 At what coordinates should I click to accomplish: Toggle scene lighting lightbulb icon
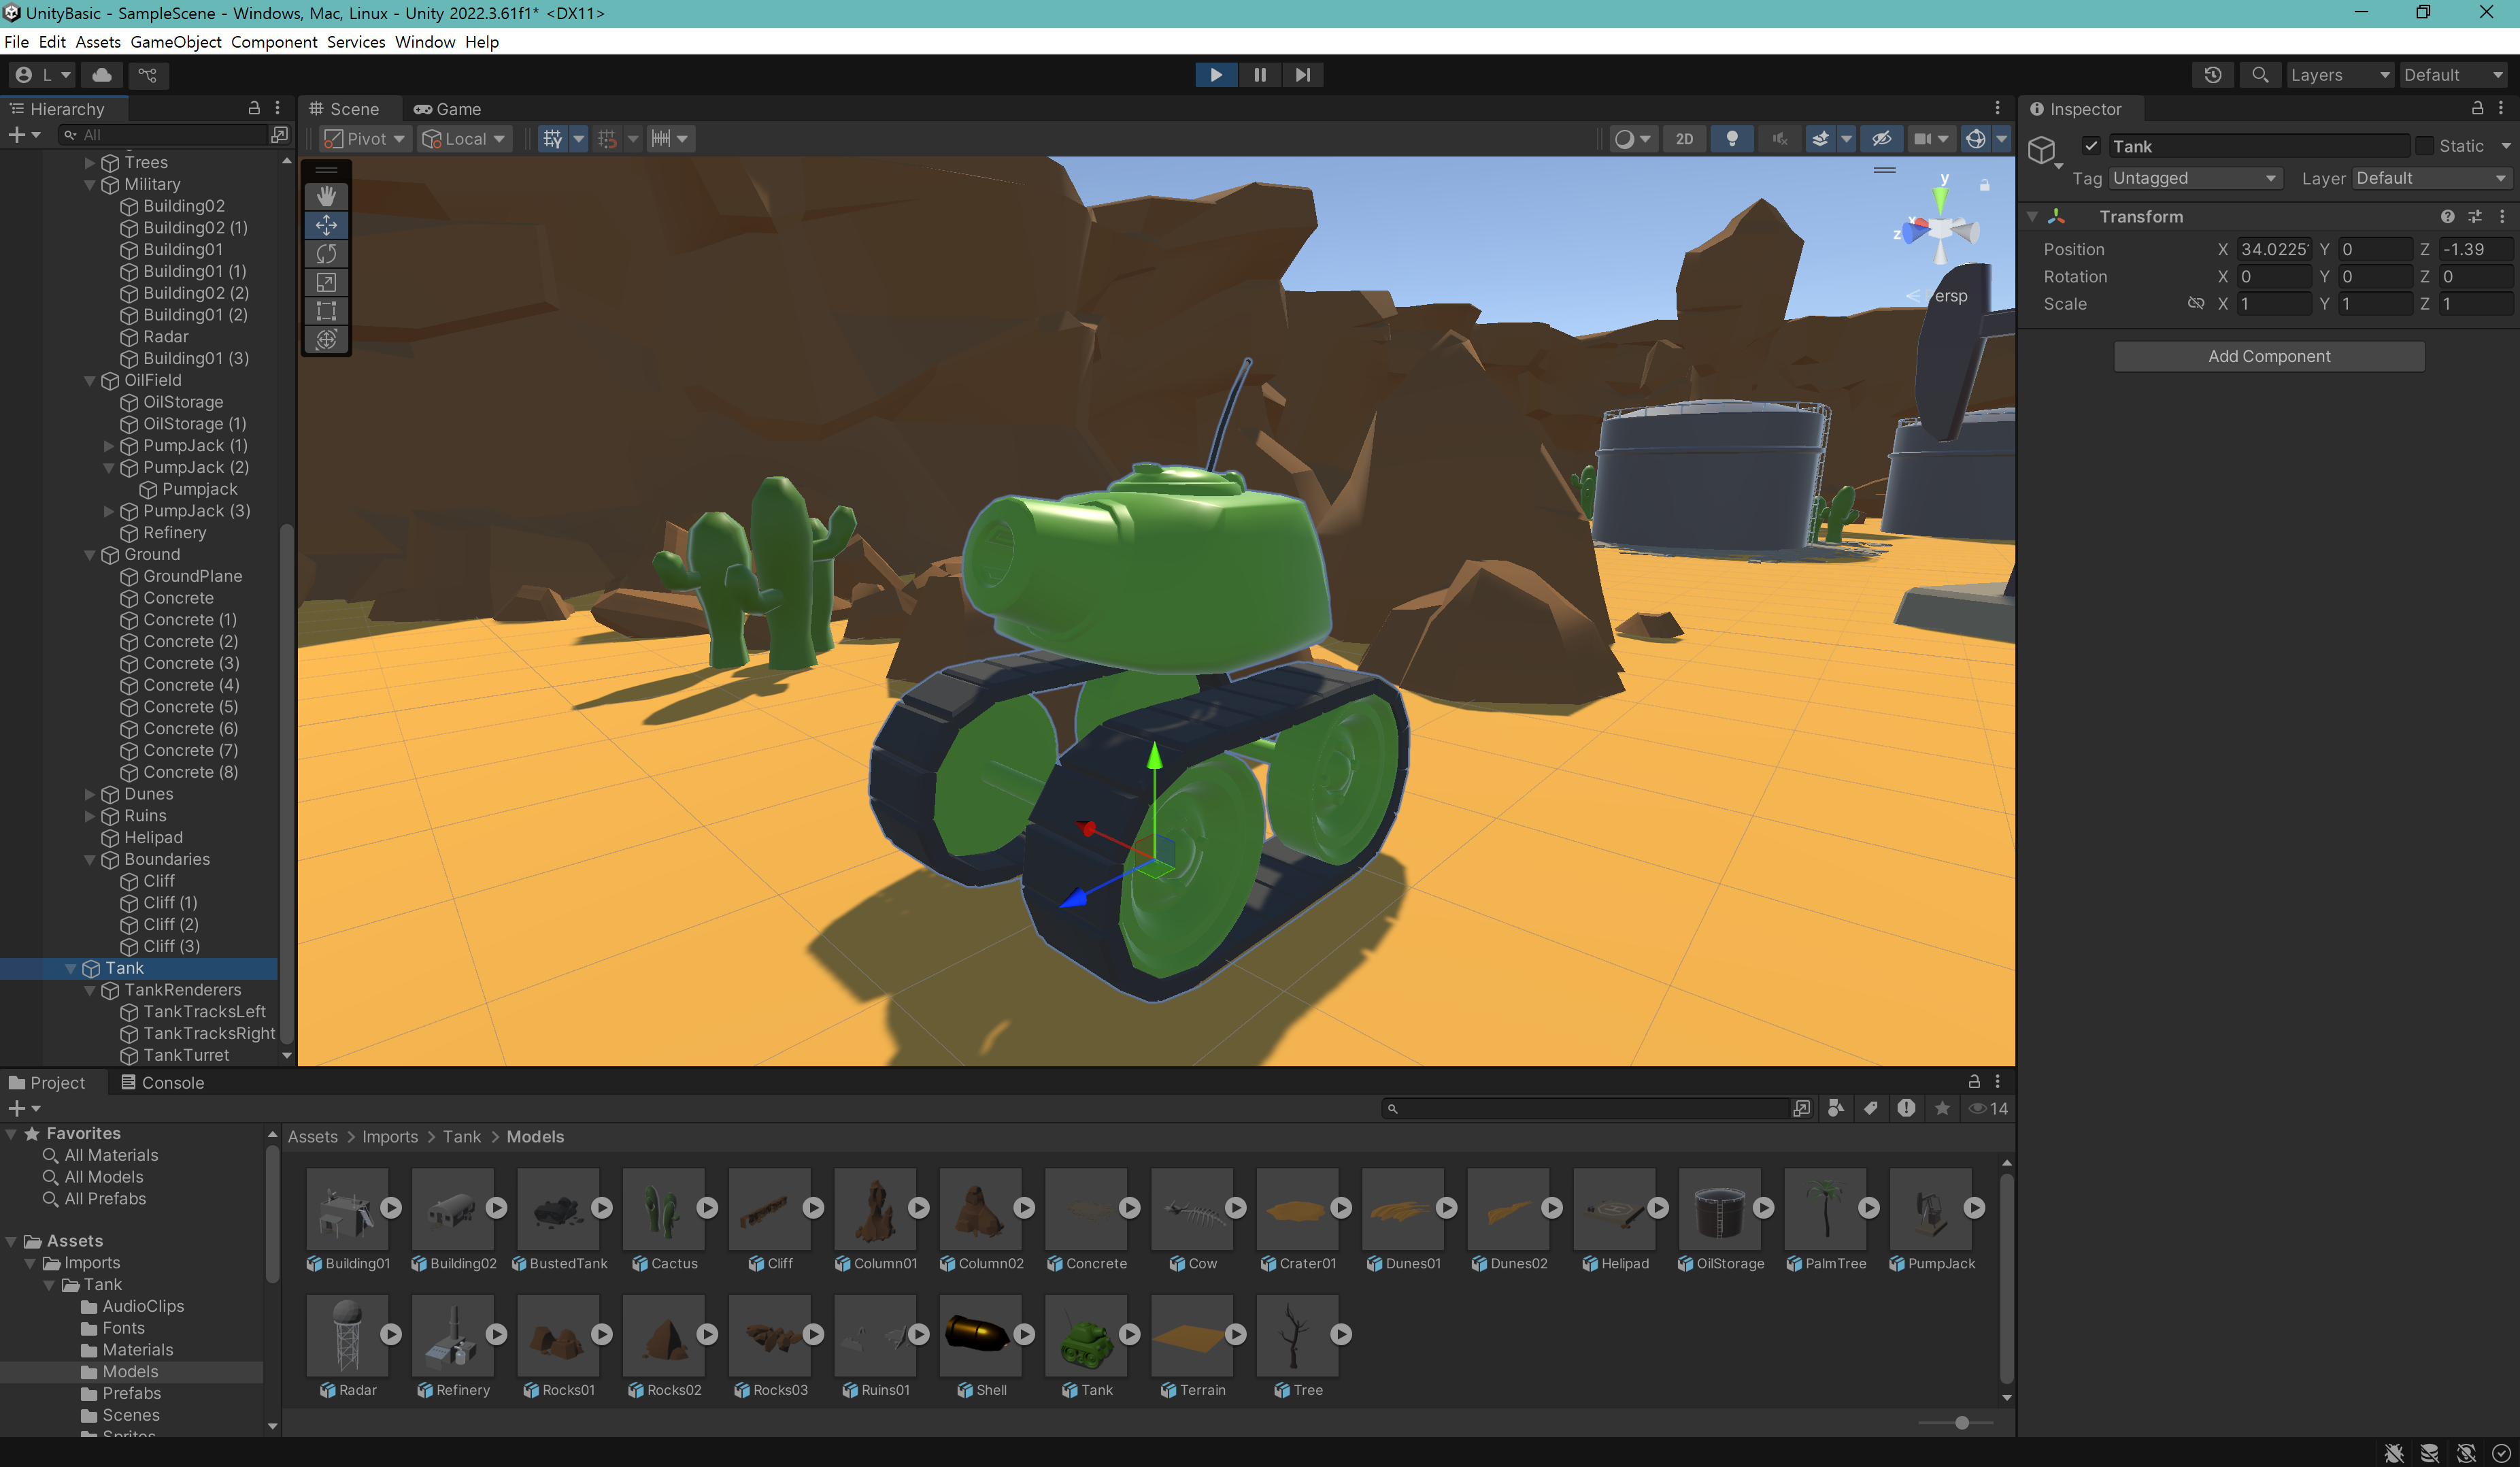click(x=1732, y=139)
